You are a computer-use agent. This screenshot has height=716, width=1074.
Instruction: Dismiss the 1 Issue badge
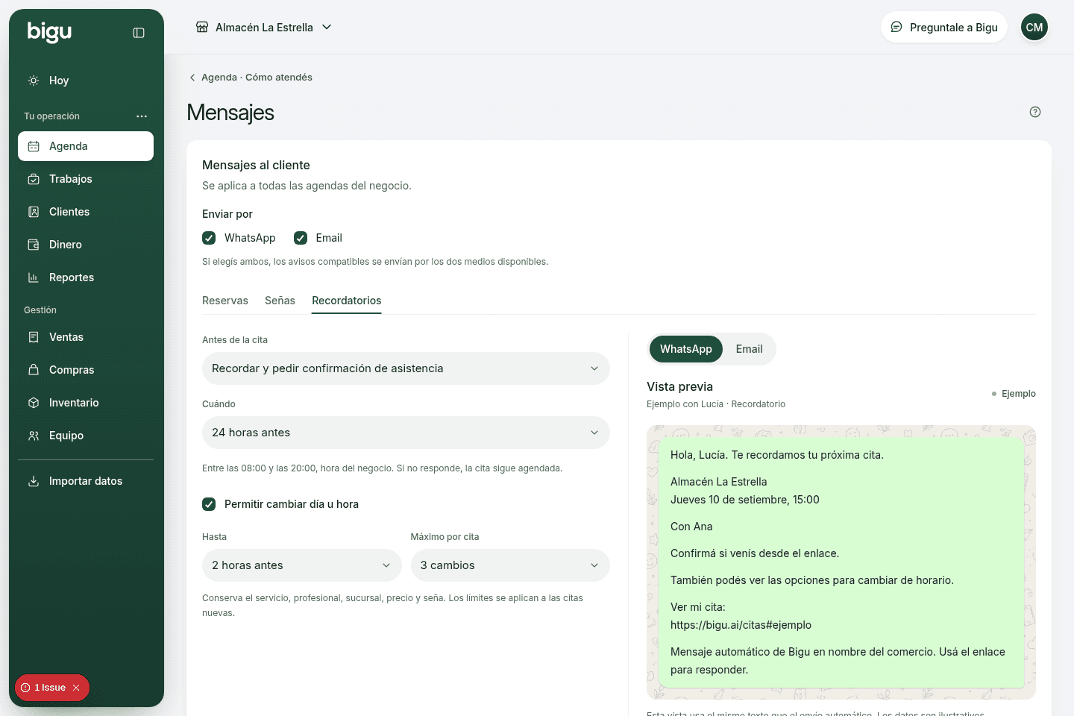pos(76,688)
